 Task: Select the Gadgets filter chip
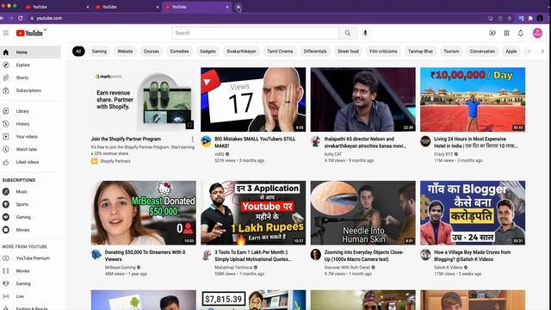coord(207,52)
